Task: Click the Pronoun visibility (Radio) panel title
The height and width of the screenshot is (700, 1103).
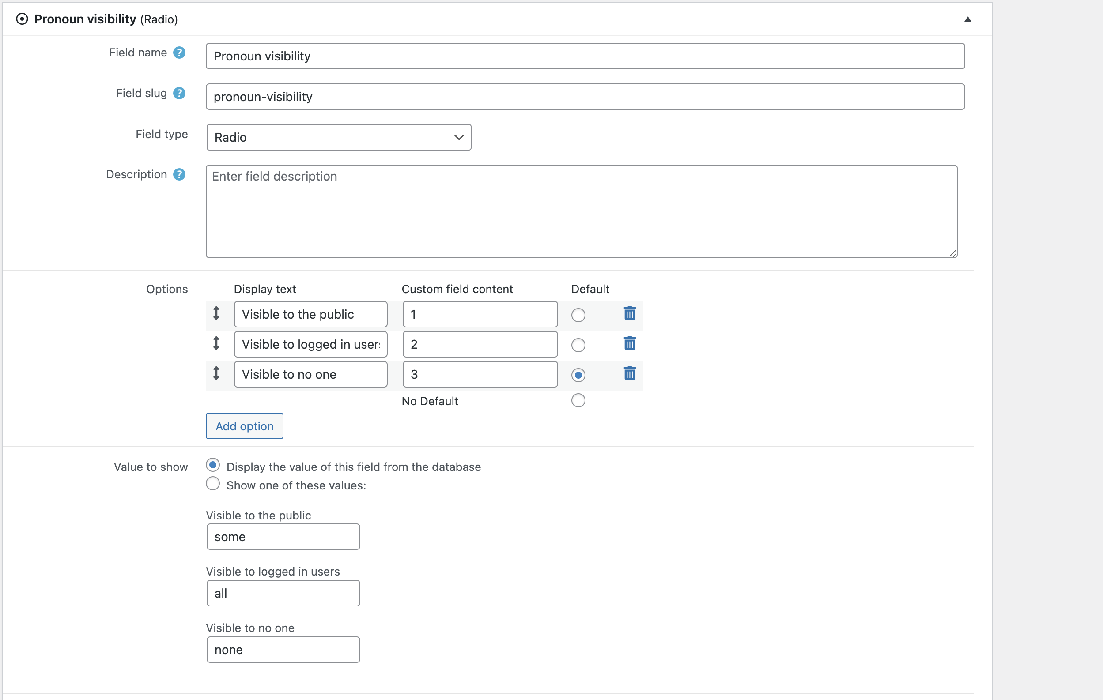Action: (x=106, y=19)
